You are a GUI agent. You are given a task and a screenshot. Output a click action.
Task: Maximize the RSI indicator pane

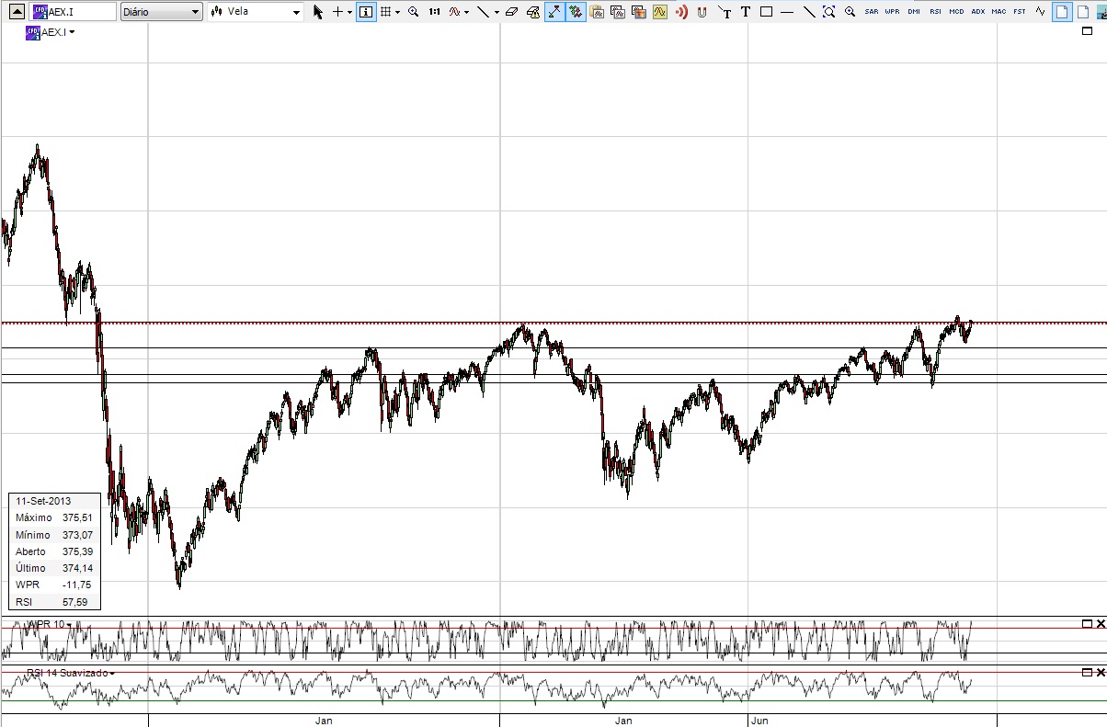(x=1087, y=673)
